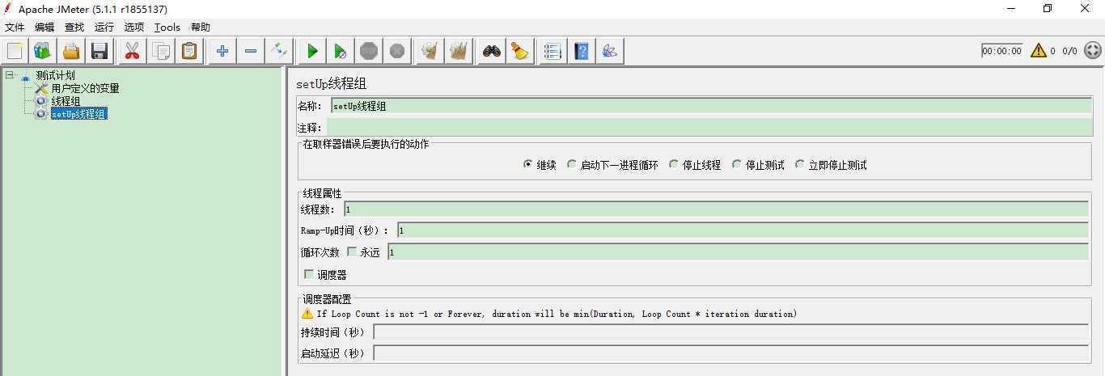Enable the 永远 loop checkbox
The image size is (1105, 376).
(352, 252)
